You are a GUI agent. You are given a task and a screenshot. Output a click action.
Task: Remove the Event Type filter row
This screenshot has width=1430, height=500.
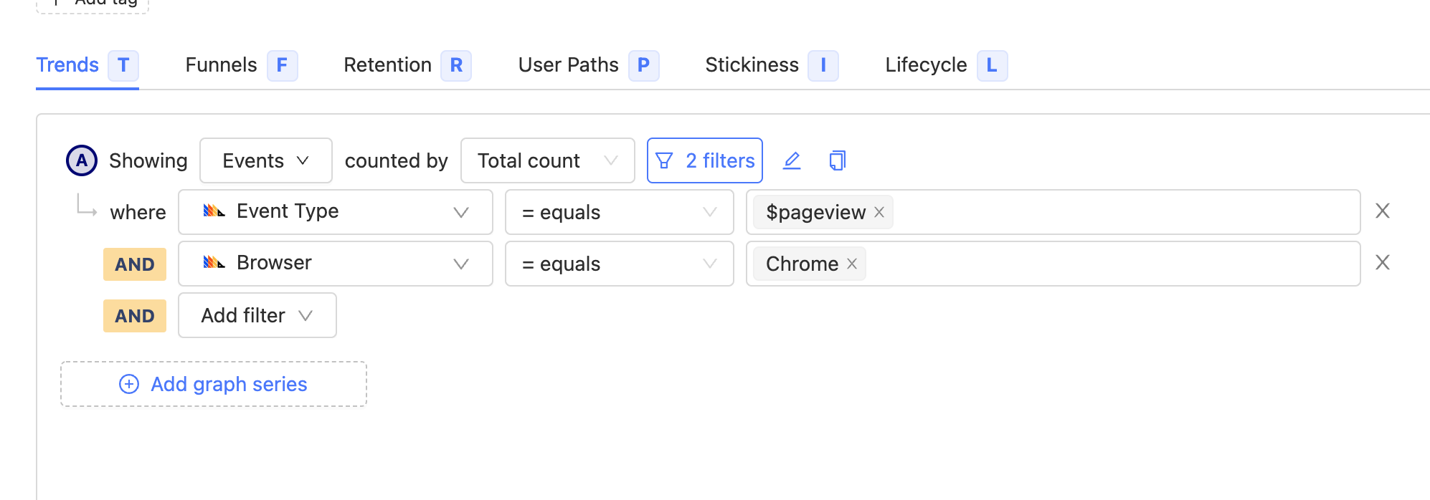point(1383,211)
